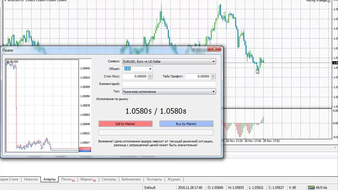Click the Комментарий text field
Image resolution: width=338 pixels, height=190 pixels.
pyautogui.click(x=169, y=84)
